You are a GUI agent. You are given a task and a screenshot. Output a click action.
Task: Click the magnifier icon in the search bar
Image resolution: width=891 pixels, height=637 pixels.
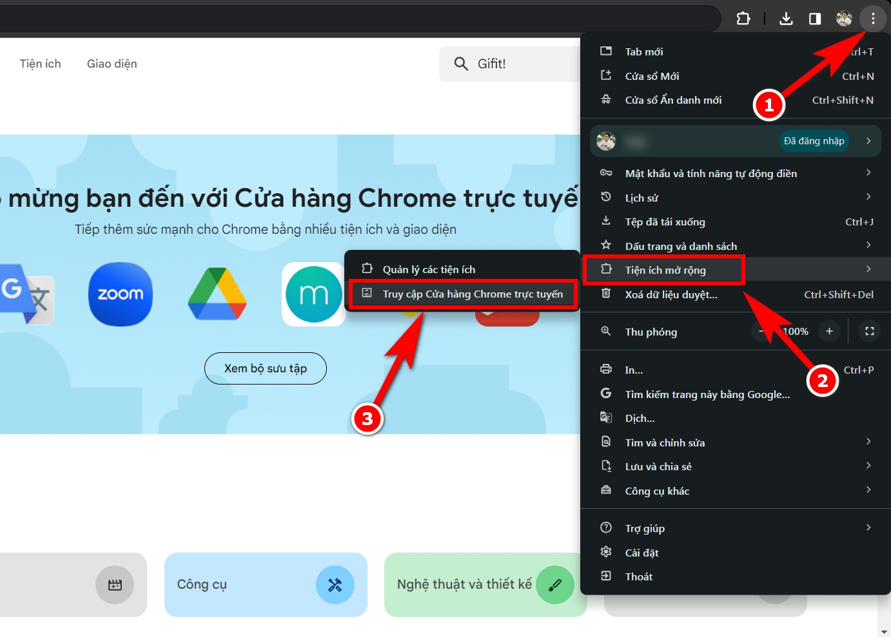(461, 63)
